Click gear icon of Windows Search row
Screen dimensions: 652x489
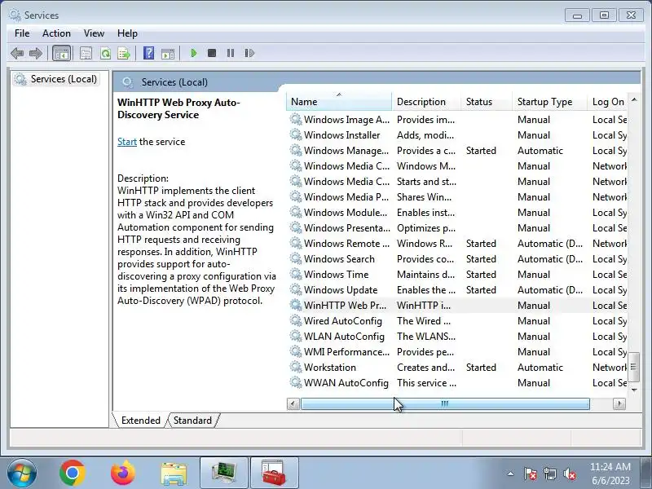point(296,258)
